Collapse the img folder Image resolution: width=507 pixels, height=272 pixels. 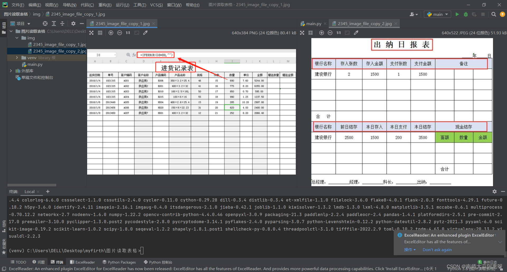click(x=17, y=38)
